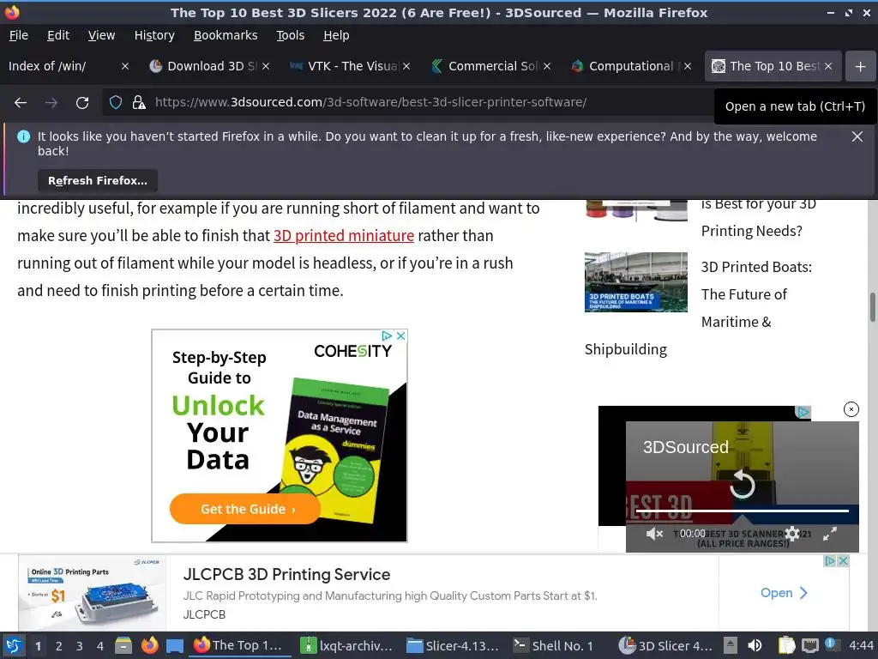The image size is (878, 659).
Task: Click the JLCPCB ad product image
Action: pyautogui.click(x=93, y=592)
